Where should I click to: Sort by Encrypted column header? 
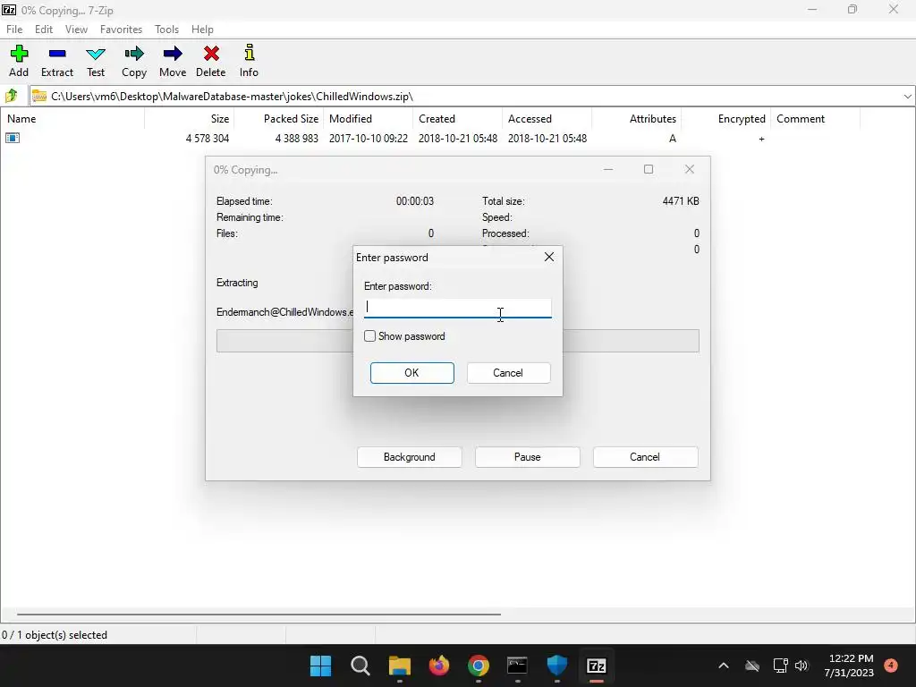725,119
